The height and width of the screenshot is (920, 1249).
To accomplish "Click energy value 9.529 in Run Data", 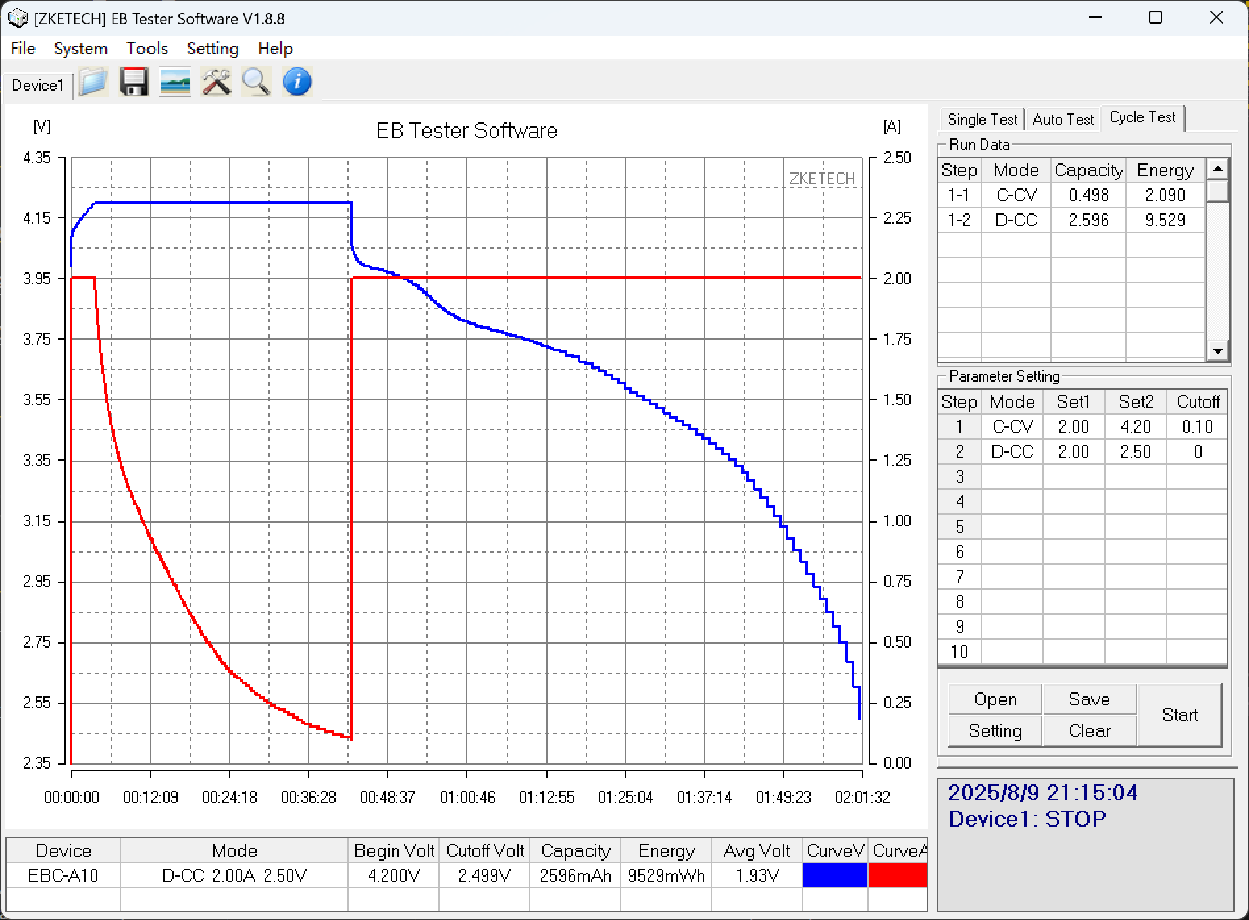I will pyautogui.click(x=1165, y=220).
